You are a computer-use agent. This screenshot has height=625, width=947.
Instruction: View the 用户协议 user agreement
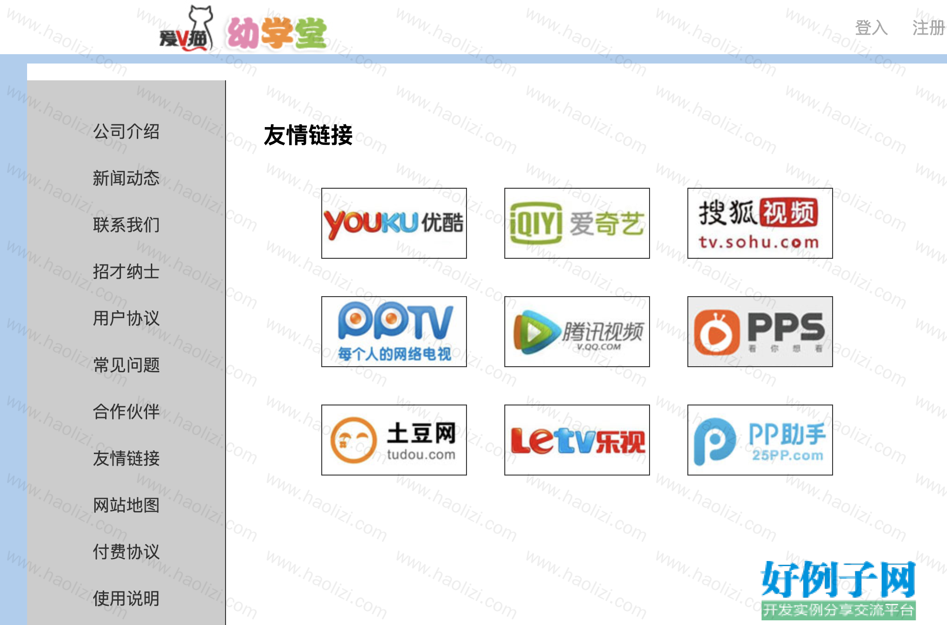[x=126, y=318]
